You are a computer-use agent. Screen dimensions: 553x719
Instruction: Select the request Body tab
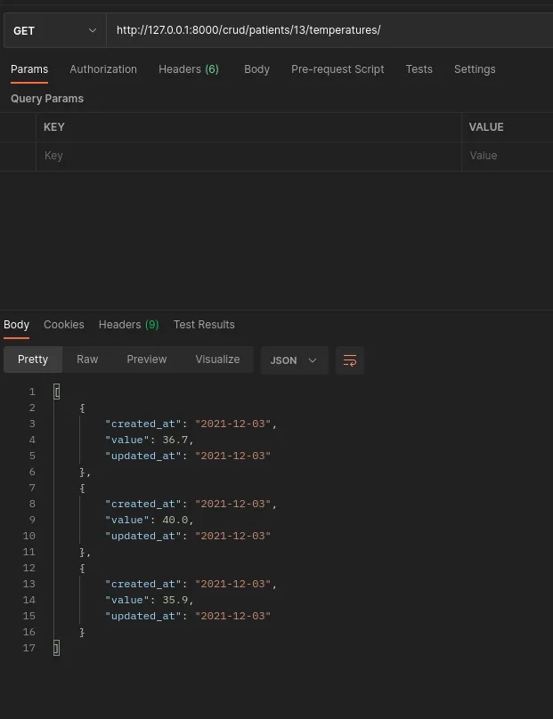(x=256, y=69)
